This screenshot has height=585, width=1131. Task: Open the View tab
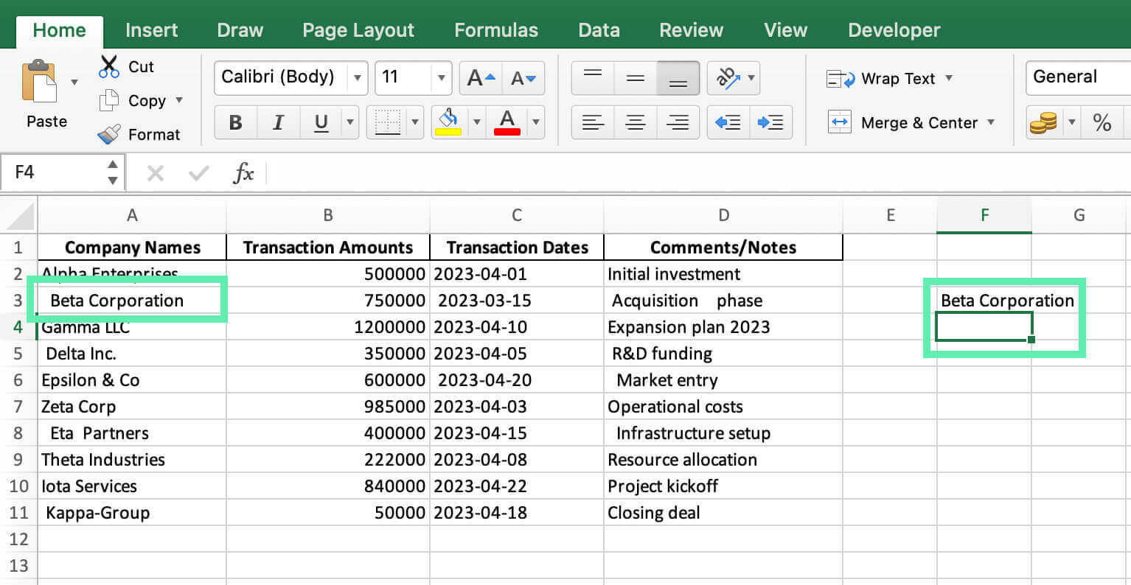point(785,30)
